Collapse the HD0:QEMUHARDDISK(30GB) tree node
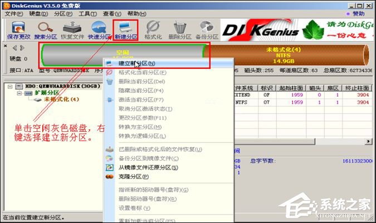Screen dimensions: 376x223 tap(10, 86)
